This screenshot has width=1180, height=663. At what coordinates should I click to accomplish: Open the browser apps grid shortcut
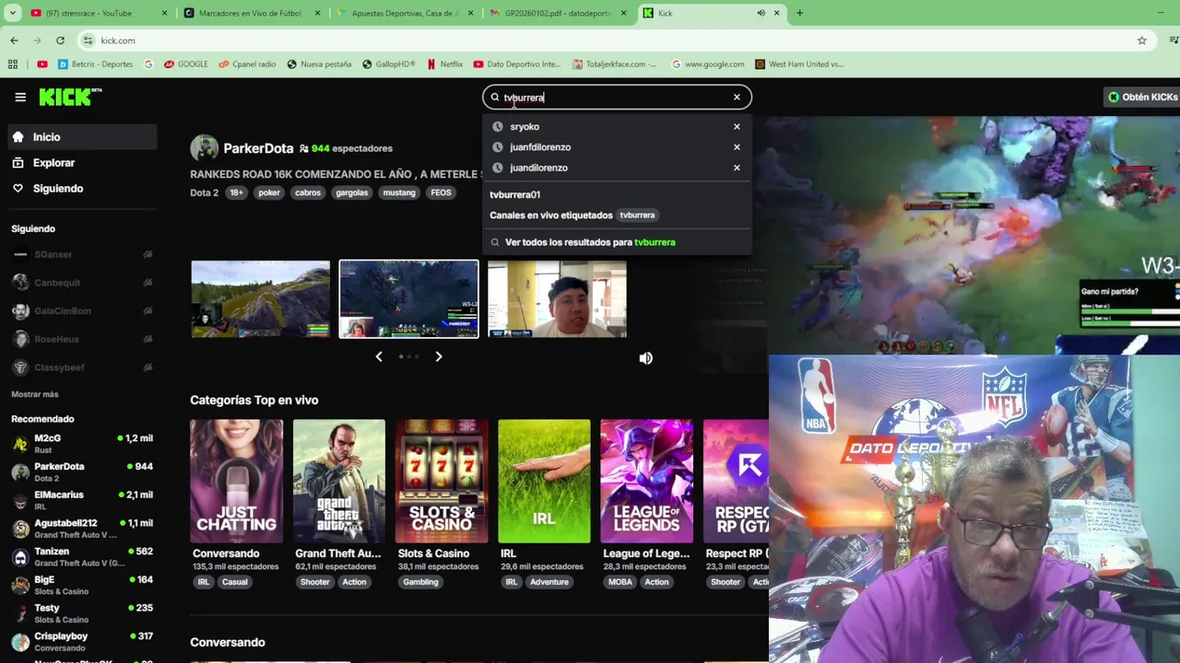click(13, 64)
